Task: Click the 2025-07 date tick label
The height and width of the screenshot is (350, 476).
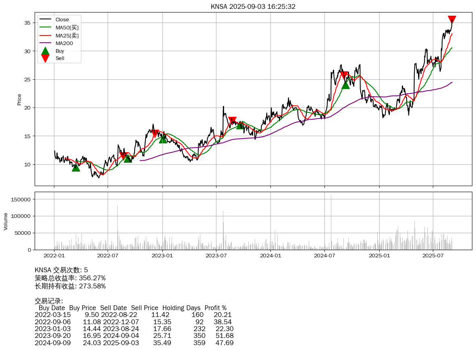Action: coord(433,255)
